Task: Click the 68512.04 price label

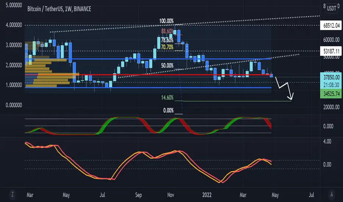Action: (x=331, y=26)
